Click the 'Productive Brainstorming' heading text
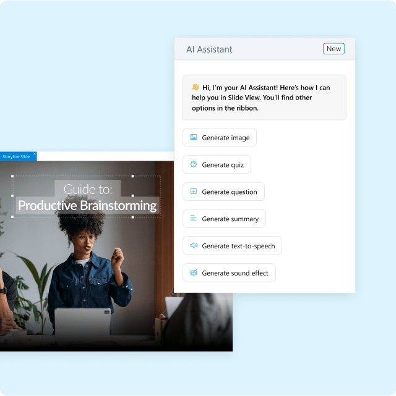Screen dimensions: 396x396 (87, 206)
